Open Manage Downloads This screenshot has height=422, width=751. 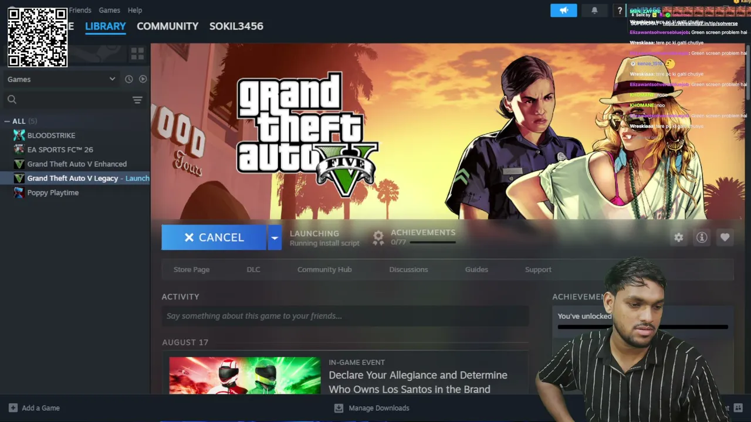[x=372, y=408]
